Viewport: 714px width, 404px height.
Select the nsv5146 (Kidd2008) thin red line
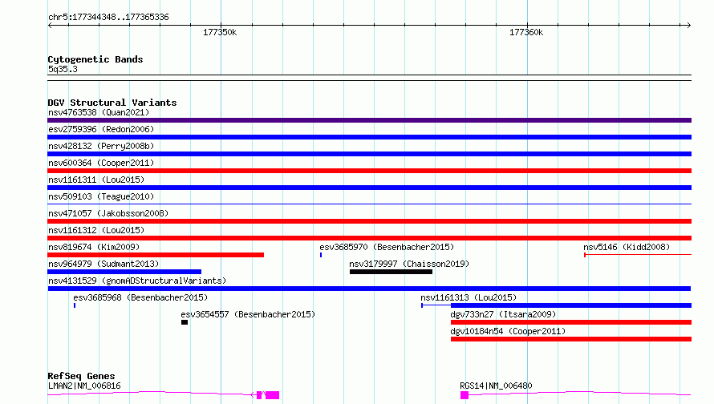pos(638,255)
